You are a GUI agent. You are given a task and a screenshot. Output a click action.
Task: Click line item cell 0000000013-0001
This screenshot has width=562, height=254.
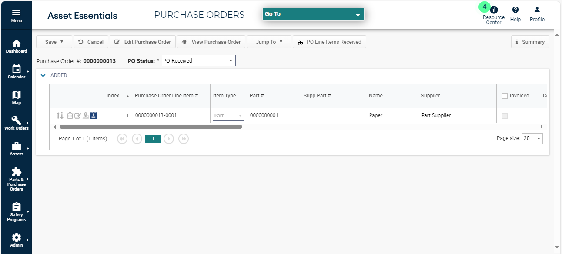pos(171,116)
